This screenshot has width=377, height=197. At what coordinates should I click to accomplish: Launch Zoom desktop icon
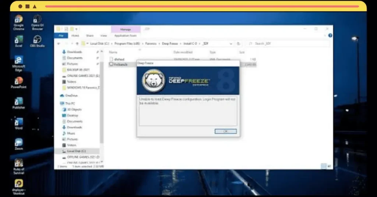point(19,144)
